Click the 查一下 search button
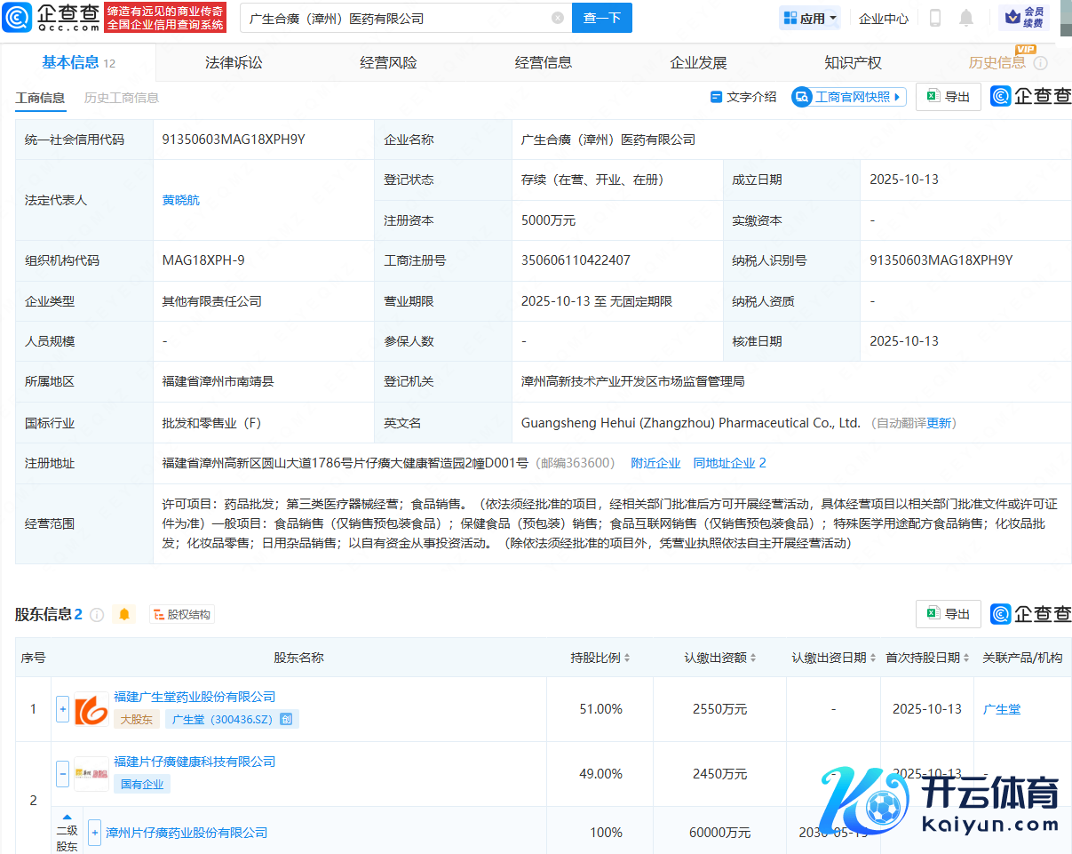 click(x=601, y=18)
